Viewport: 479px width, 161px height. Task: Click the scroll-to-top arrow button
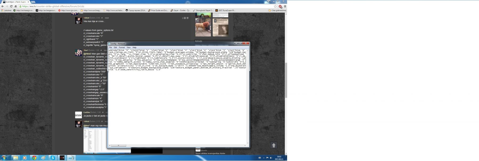[274, 145]
